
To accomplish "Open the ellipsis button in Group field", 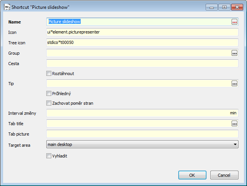I will (x=234, y=53).
